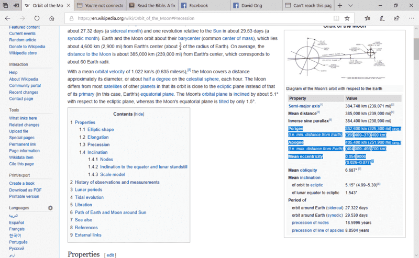
Task: Click Download as PDF link
Action: coord(25,190)
